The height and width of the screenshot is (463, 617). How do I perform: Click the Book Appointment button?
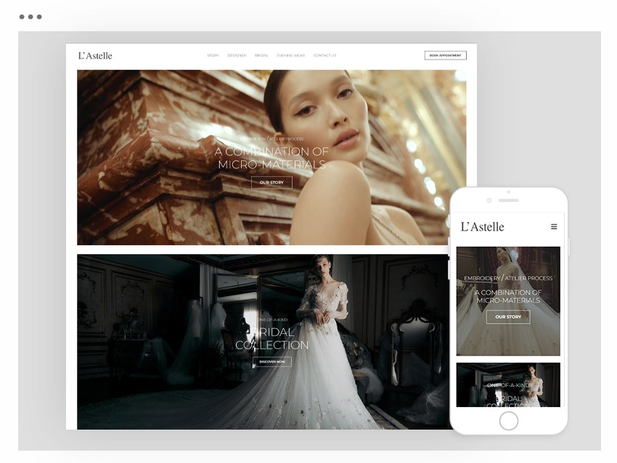446,55
